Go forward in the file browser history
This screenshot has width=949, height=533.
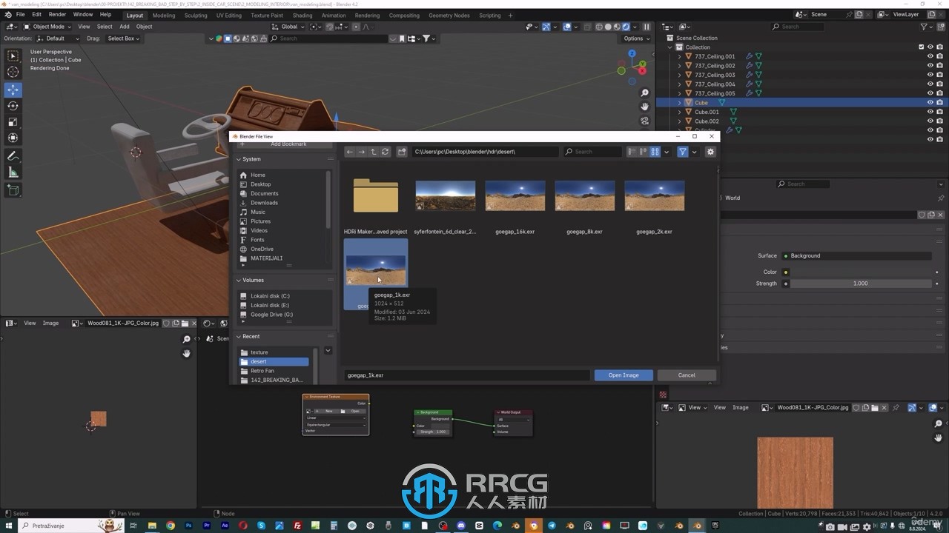coord(362,152)
